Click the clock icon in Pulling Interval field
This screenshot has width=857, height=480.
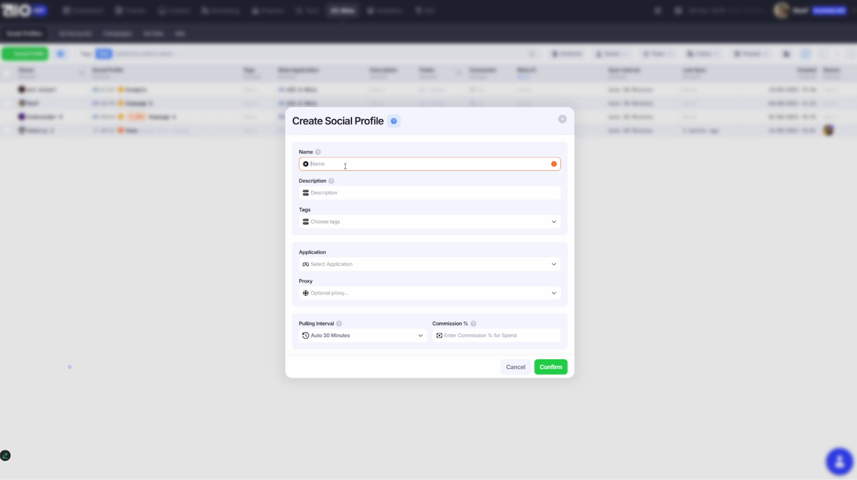[305, 336]
